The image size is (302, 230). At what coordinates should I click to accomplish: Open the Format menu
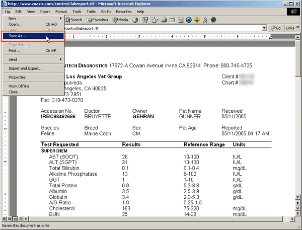[61, 12]
